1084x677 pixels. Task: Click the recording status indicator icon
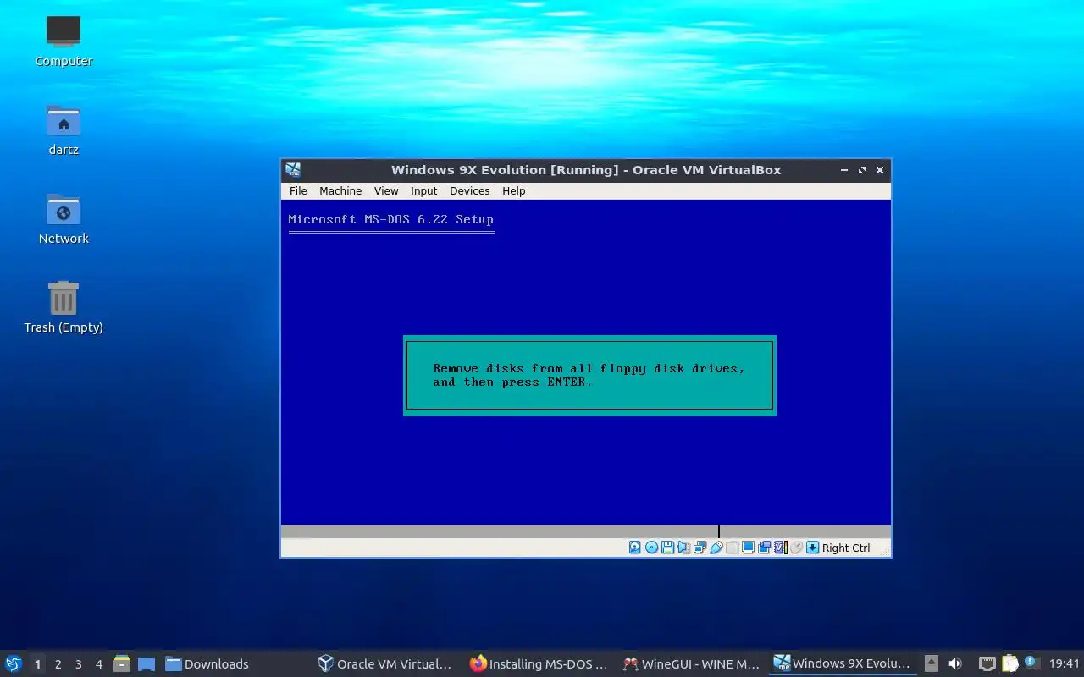tap(764, 548)
